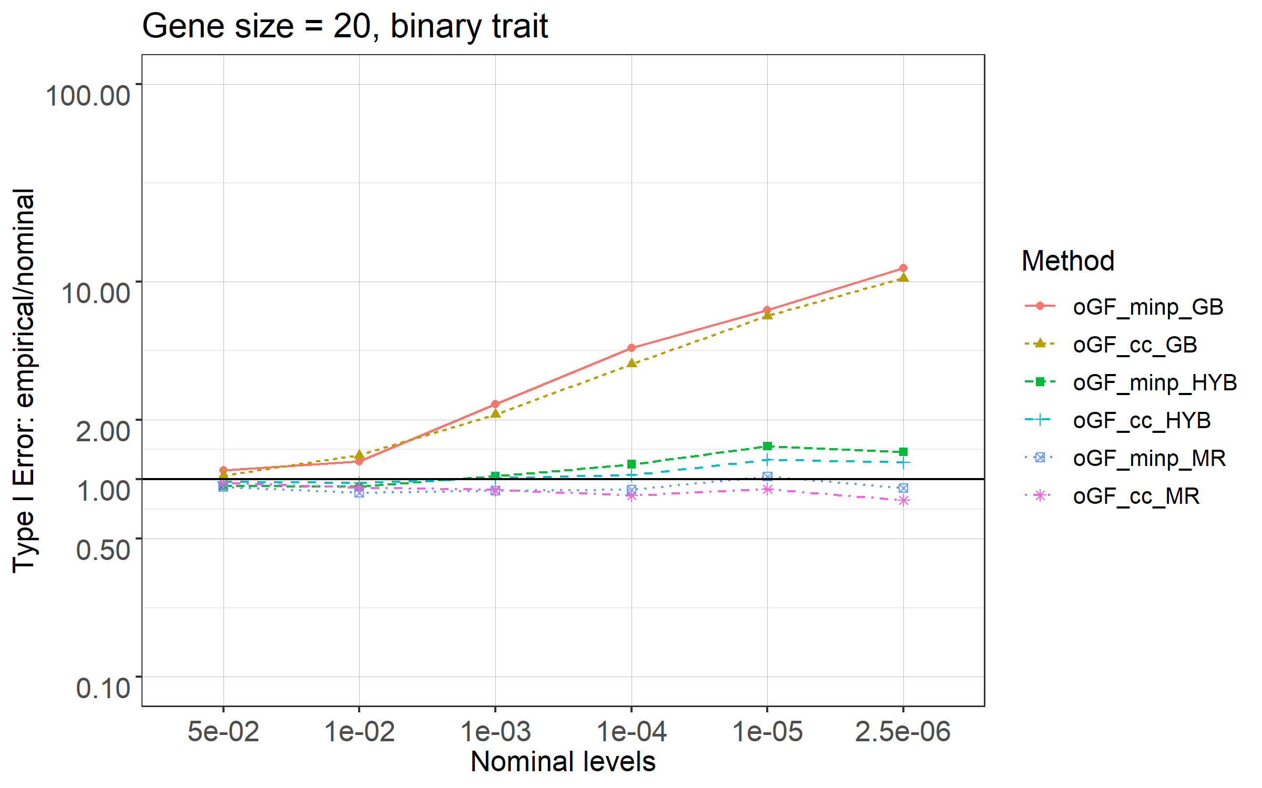Image resolution: width=1262 pixels, height=788 pixels.
Task: Click the oGF_minp_GB red point at 5e-02
Action: coord(223,470)
